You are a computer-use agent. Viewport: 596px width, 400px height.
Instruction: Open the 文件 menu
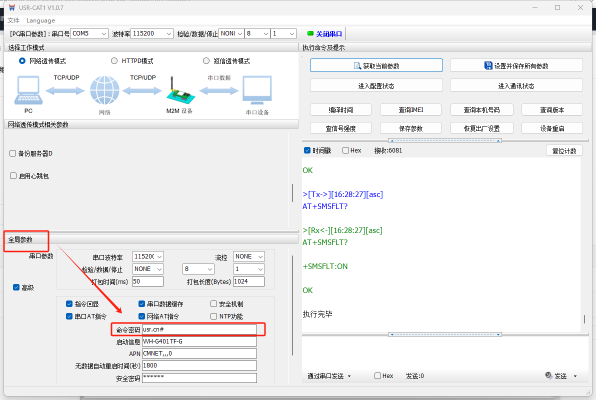pyautogui.click(x=13, y=20)
